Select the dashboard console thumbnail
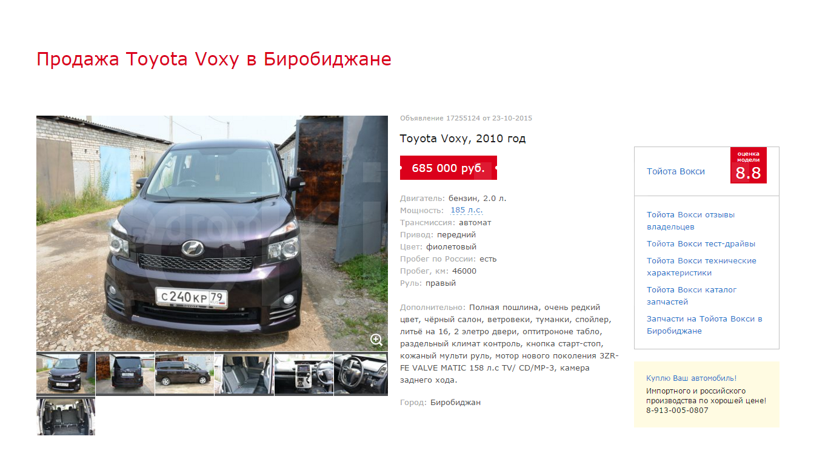Screen dimensions: 828x465 (304, 374)
